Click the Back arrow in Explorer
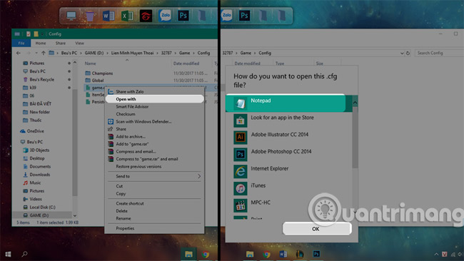This screenshot has width=464, height=261. point(19,53)
